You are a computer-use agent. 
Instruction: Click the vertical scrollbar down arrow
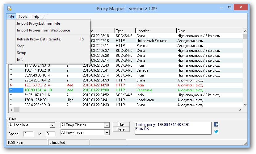tap(245, 105)
